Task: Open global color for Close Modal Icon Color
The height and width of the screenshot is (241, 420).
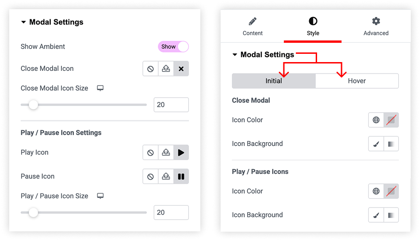Action: [376, 120]
